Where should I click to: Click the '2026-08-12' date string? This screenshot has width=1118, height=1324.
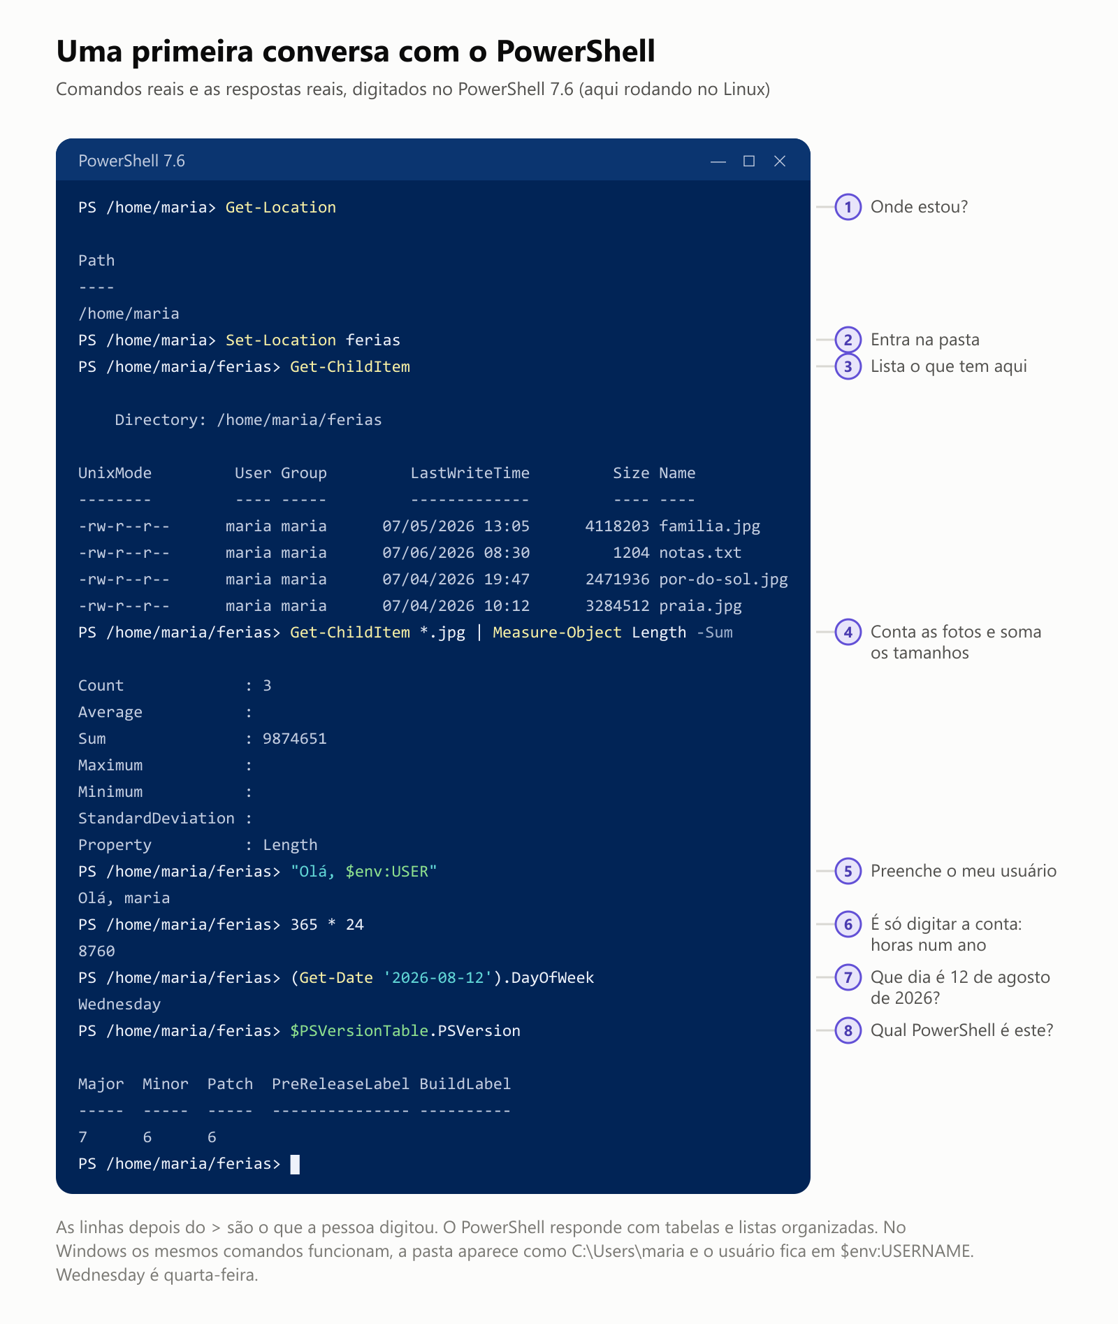click(438, 978)
